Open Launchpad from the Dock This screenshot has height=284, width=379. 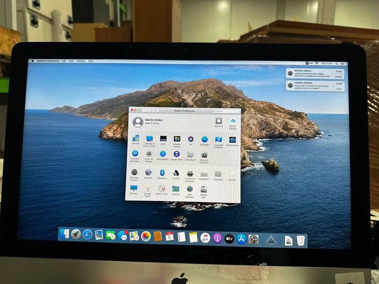coord(76,234)
